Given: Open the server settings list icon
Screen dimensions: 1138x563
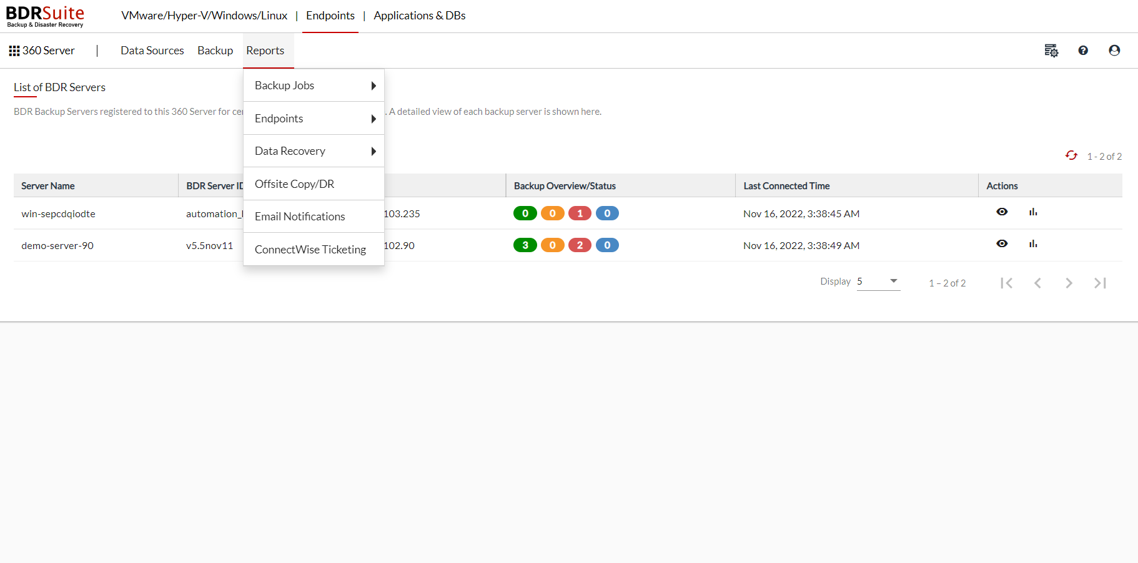Looking at the screenshot, I should [x=1051, y=51].
